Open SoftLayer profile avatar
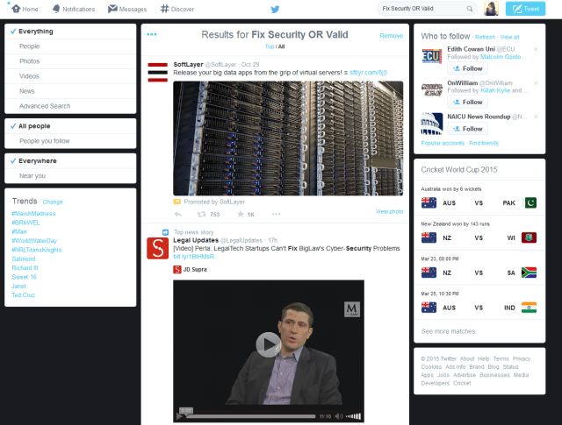 (158, 72)
